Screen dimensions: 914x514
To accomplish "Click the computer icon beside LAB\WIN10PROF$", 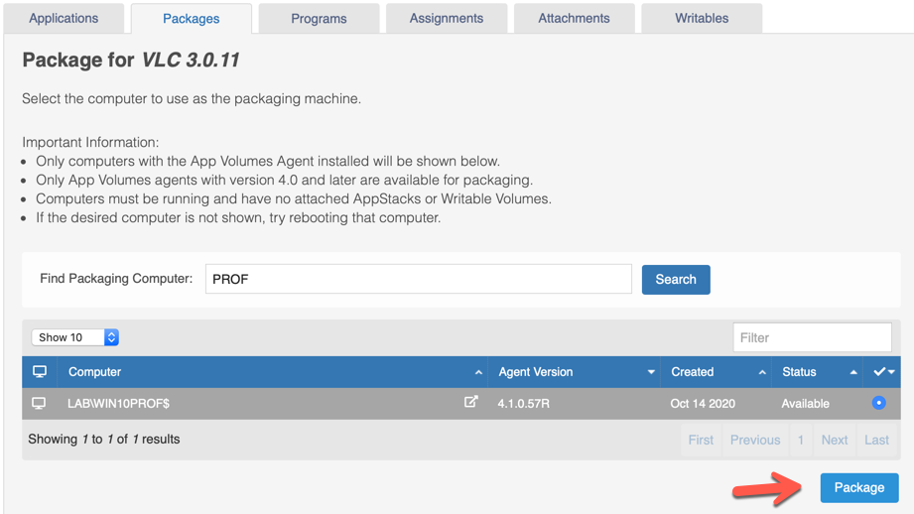I will point(39,404).
